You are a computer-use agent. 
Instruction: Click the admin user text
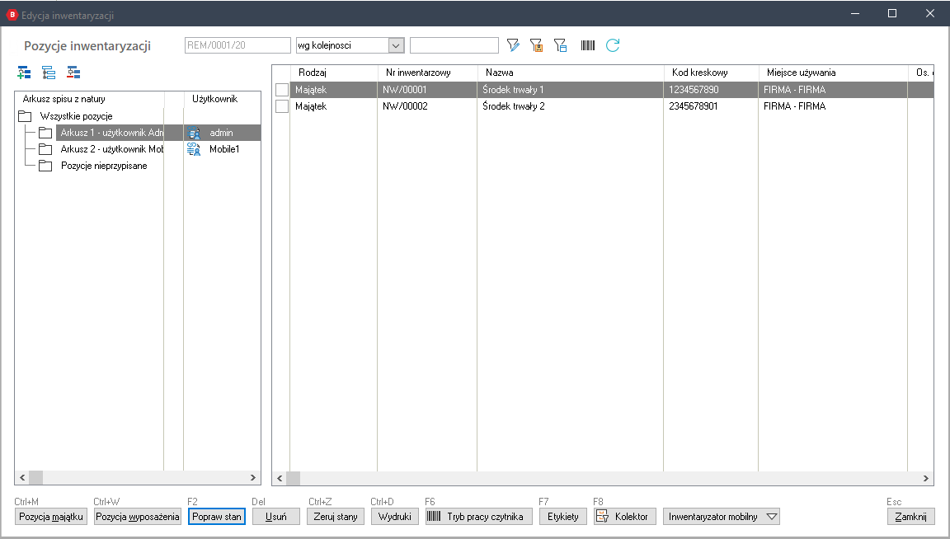point(221,133)
